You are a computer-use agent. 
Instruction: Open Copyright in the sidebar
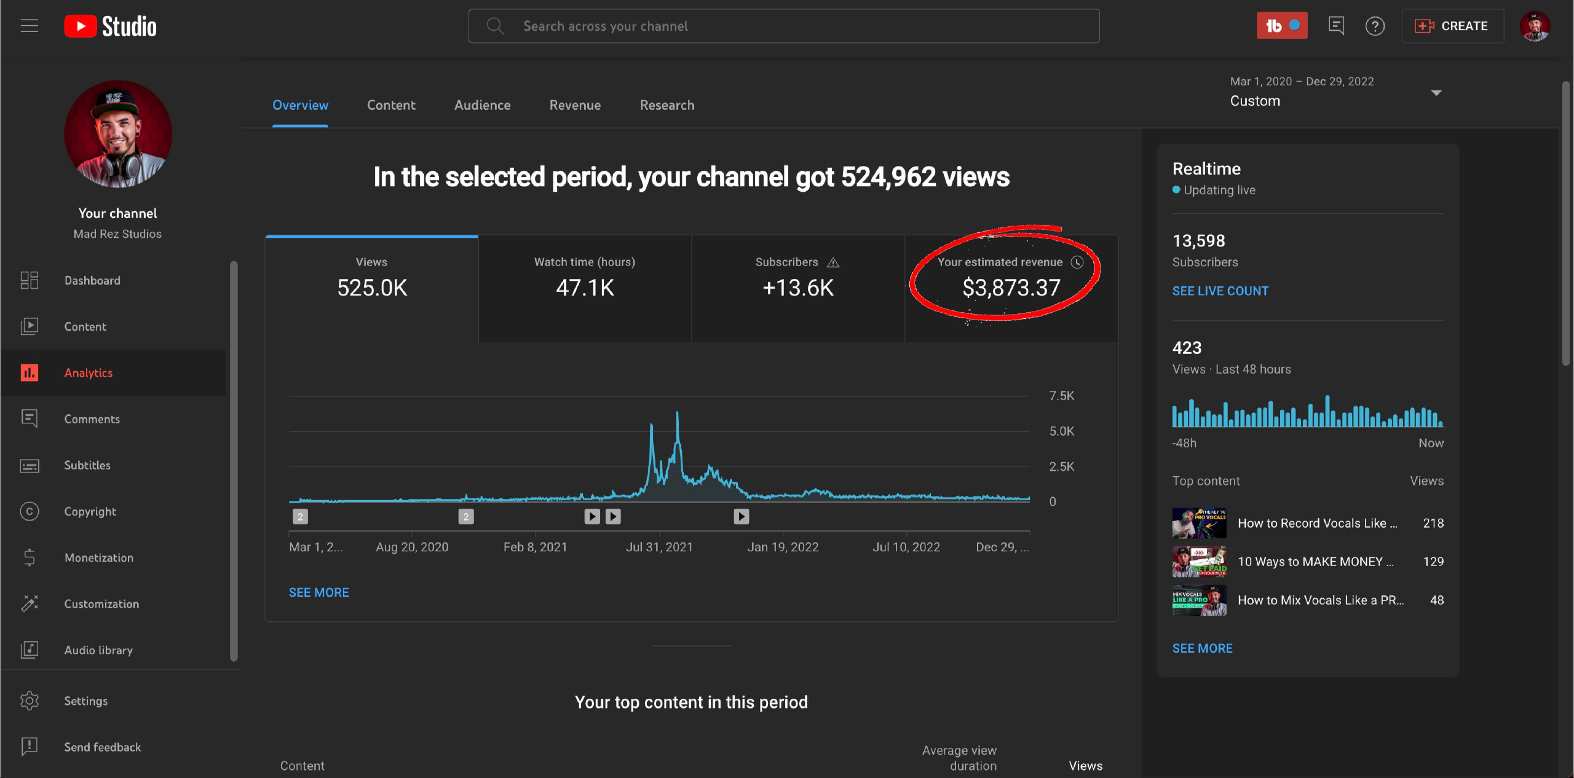(x=90, y=511)
